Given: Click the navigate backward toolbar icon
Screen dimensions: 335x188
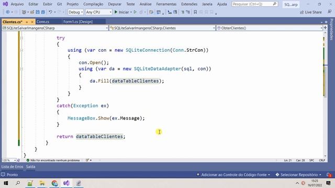Looking at the screenshot, I should tap(8, 12).
